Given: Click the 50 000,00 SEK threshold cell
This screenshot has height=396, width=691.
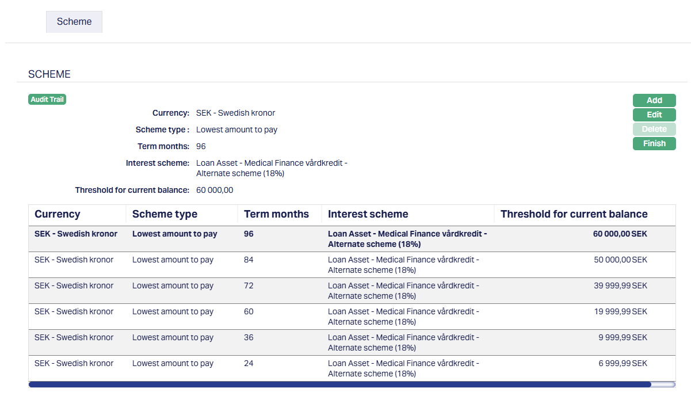Looking at the screenshot, I should (620, 260).
